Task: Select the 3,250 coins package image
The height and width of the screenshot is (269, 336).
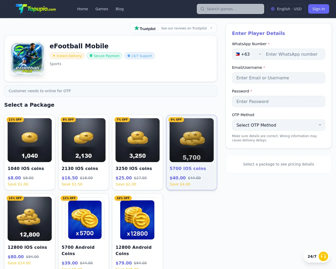Action: [x=138, y=140]
